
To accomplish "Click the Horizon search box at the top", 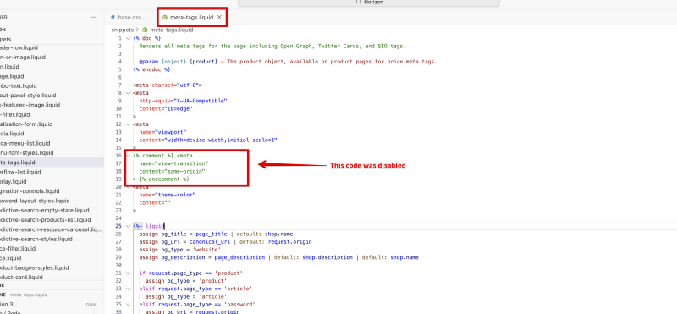I will click(369, 3).
